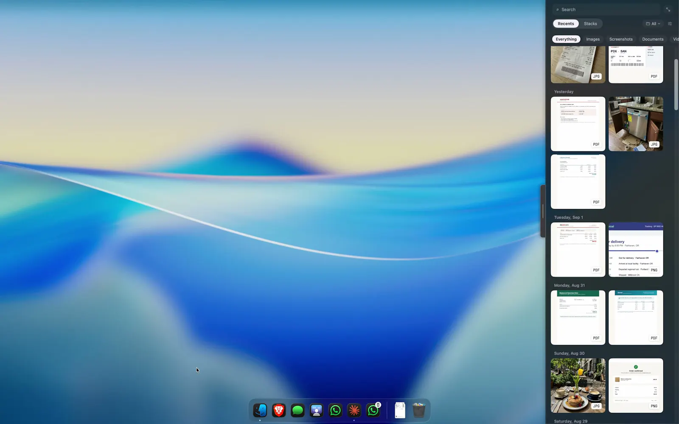Filter by Screenshots
Viewport: 679px width, 424px height.
tap(621, 39)
